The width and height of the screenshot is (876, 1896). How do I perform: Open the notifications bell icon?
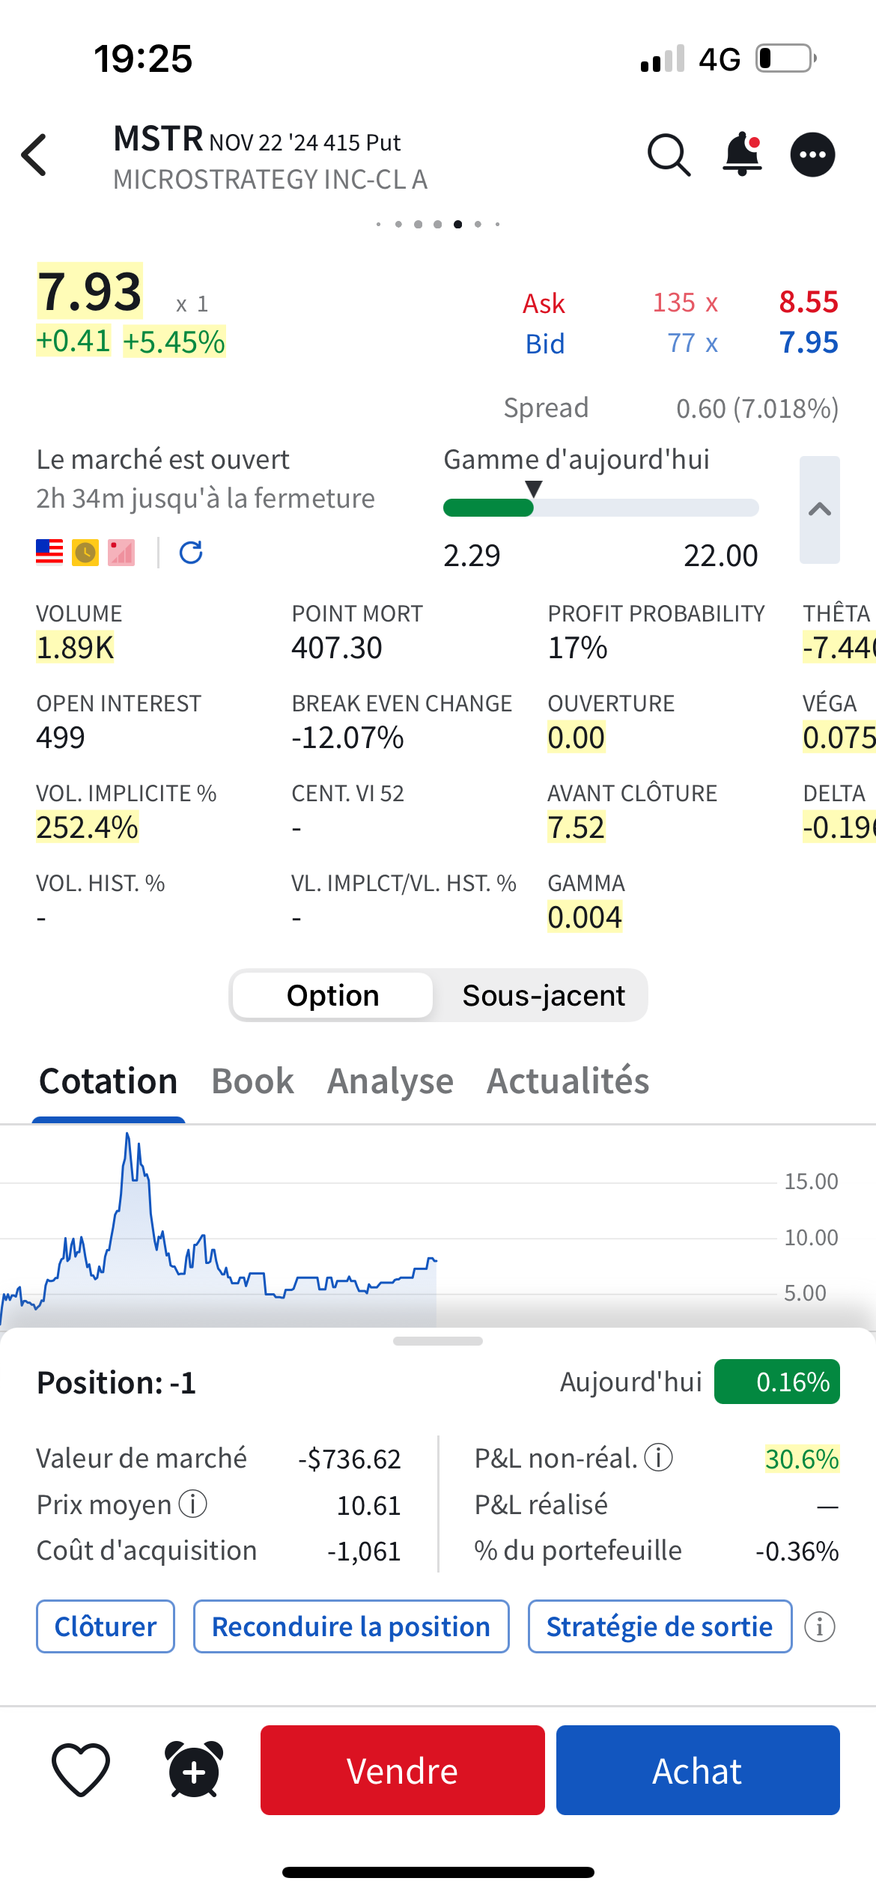tap(742, 154)
